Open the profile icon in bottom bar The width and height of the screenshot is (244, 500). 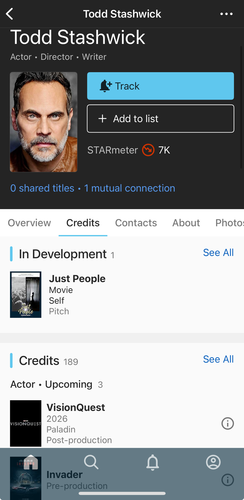point(213,462)
